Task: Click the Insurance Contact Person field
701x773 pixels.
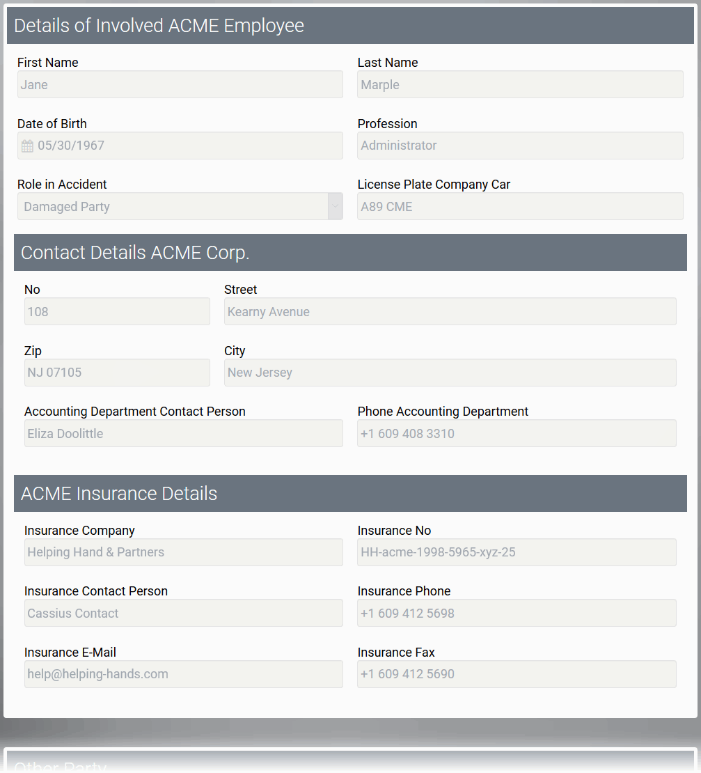Action: 183,613
